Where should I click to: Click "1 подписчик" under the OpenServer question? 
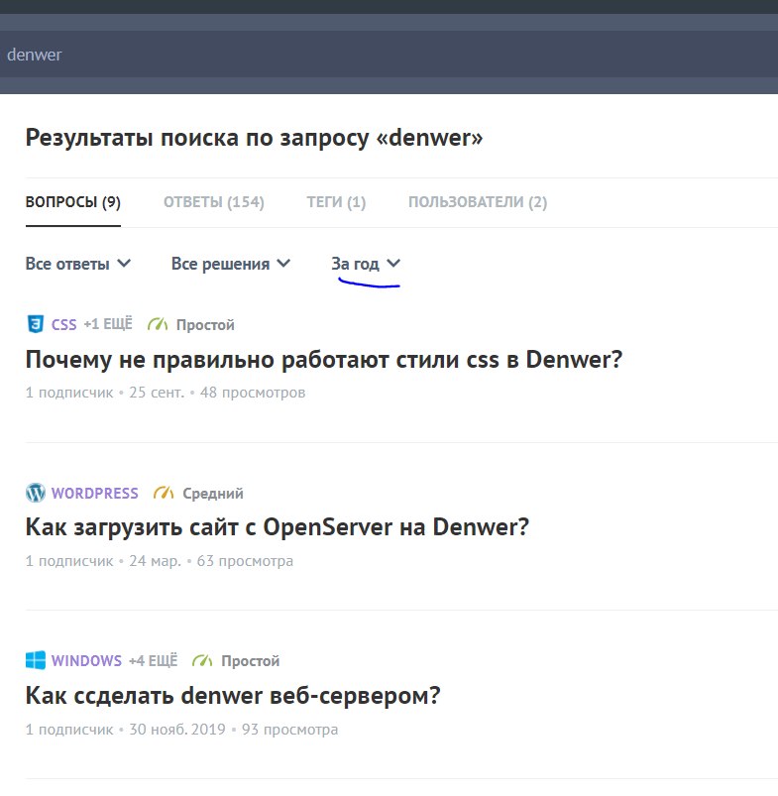tap(69, 561)
